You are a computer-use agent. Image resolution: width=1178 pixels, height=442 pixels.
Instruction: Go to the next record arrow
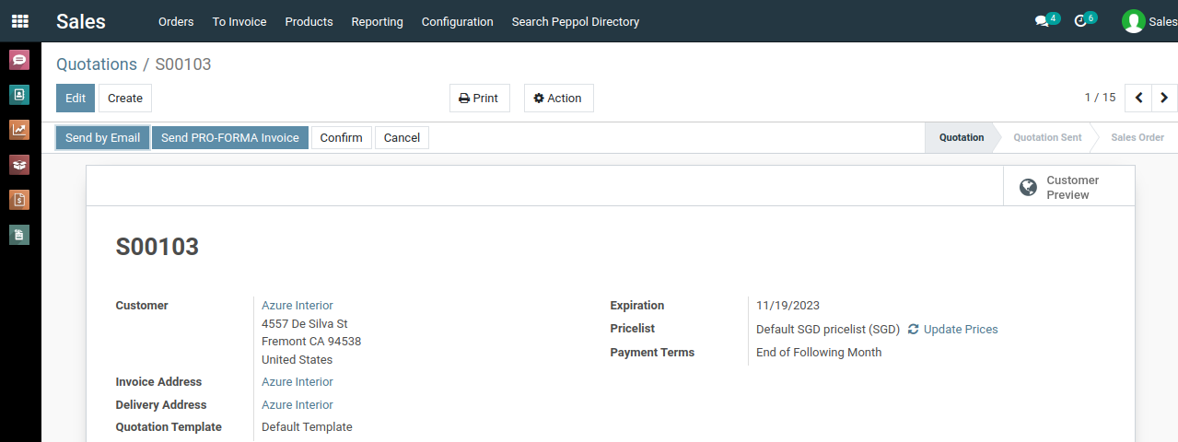coord(1164,98)
